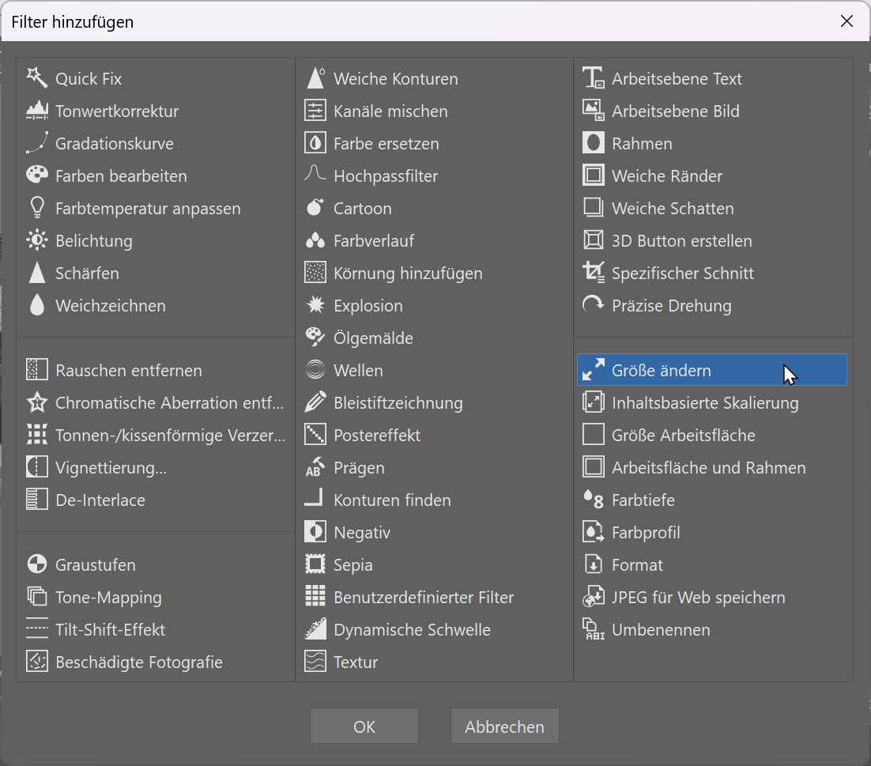Select the Farben bearbeiten palette icon
871x766 pixels.
[x=37, y=175]
